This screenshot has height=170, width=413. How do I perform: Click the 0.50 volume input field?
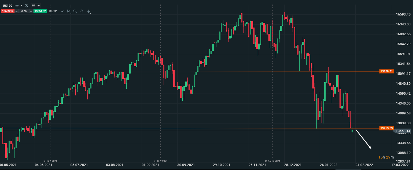click(24, 11)
